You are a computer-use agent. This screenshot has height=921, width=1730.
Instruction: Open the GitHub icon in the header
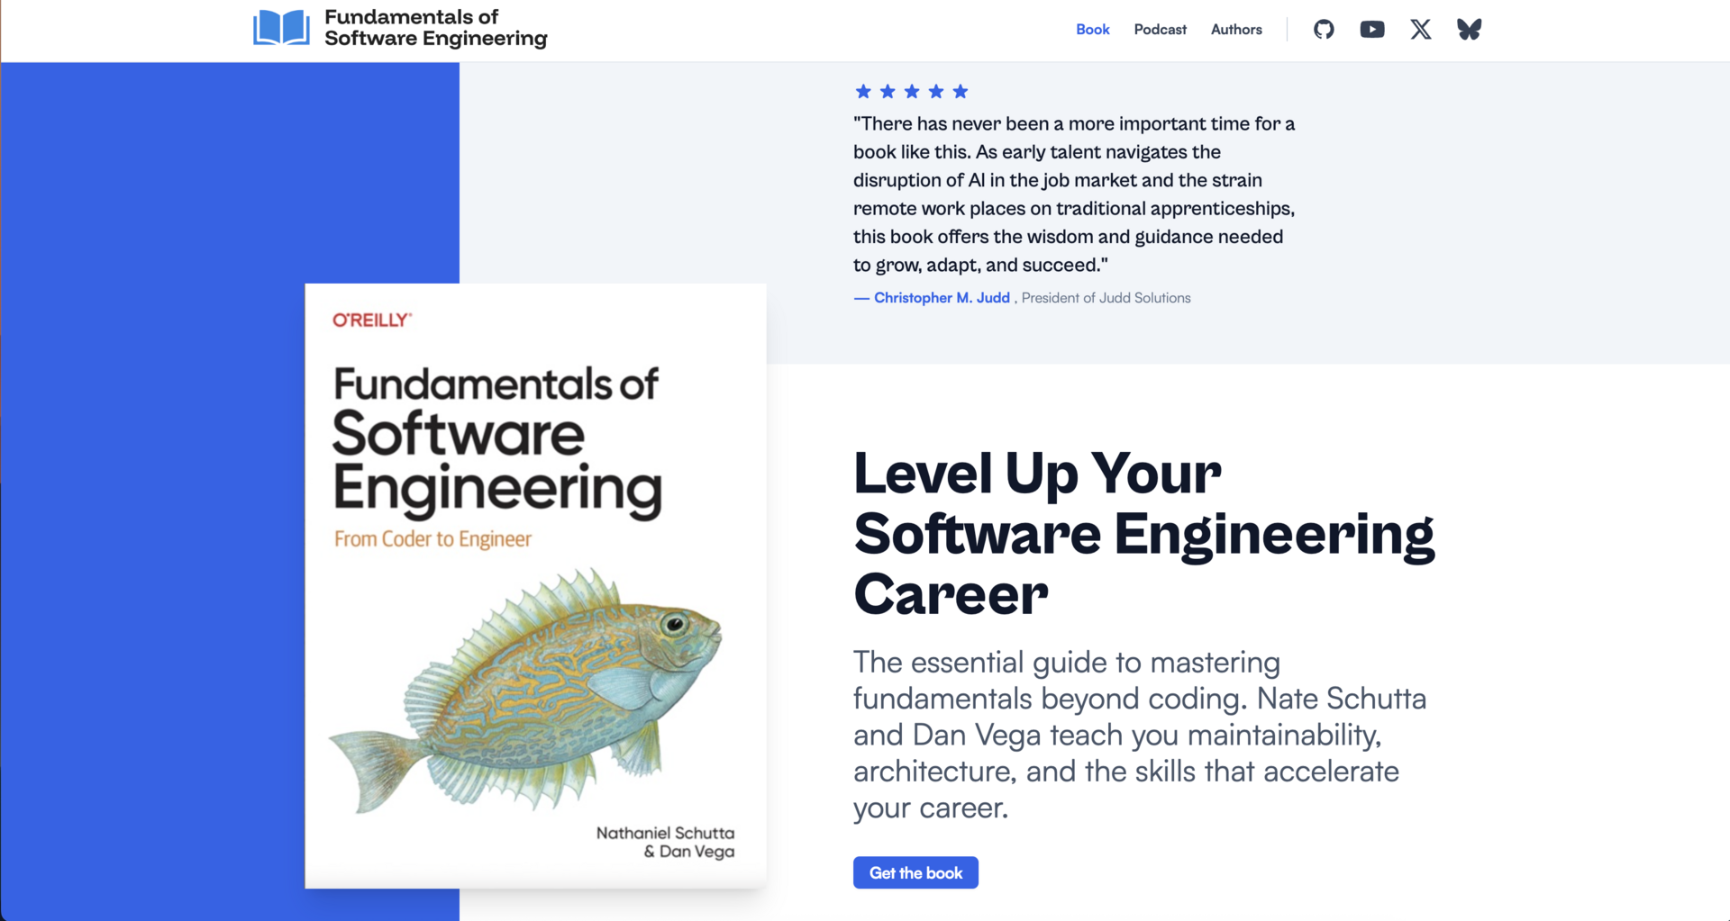1323,29
